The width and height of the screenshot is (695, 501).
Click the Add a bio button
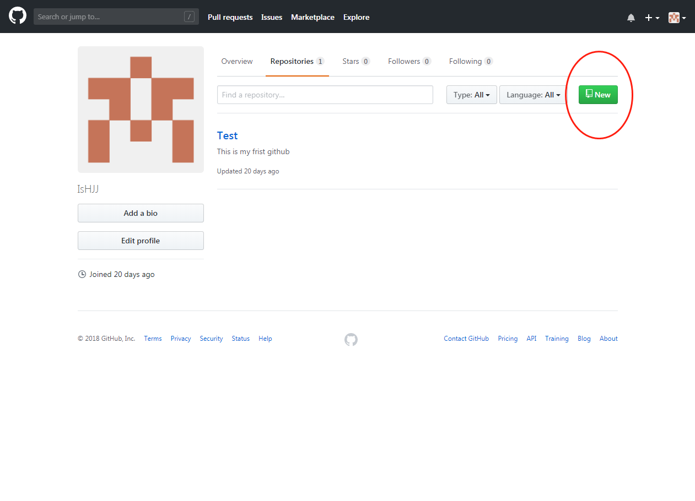pyautogui.click(x=141, y=213)
